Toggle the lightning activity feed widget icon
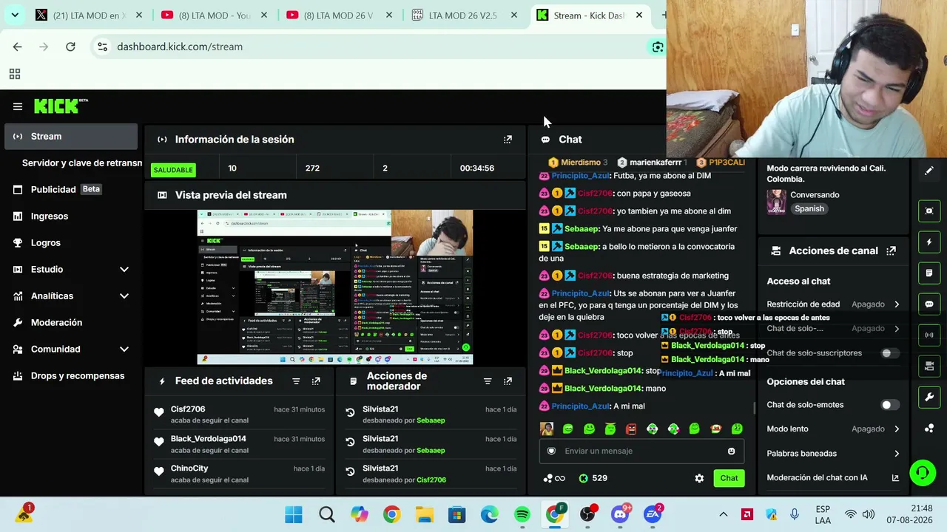 pyautogui.click(x=929, y=242)
